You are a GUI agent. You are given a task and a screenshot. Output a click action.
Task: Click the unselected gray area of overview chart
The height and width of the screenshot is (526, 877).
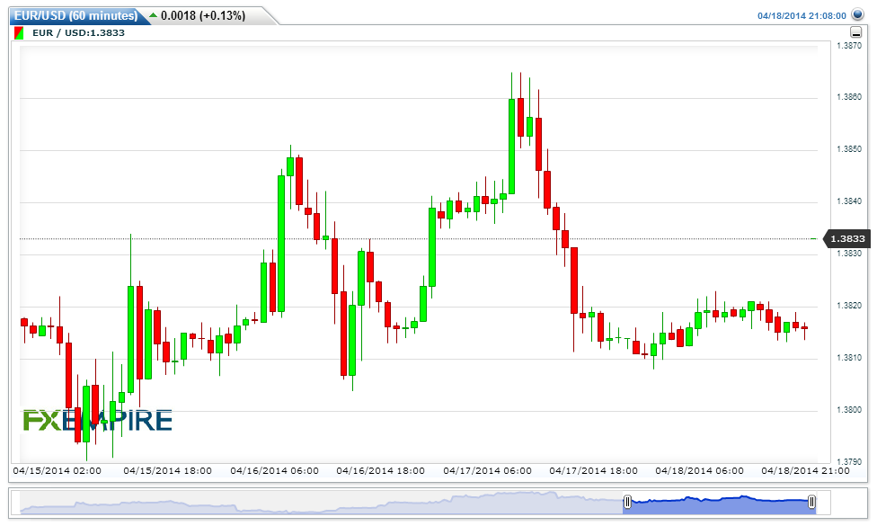(322, 503)
